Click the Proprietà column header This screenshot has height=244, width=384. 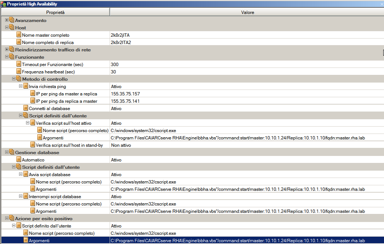pyautogui.click(x=55, y=12)
